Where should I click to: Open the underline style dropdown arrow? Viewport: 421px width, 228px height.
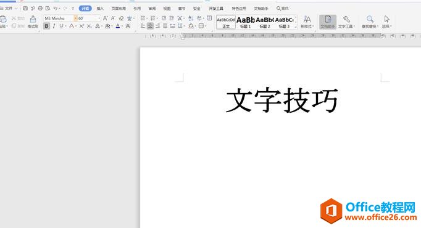point(66,26)
